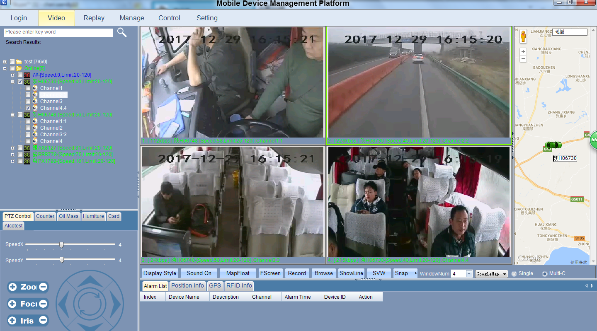The width and height of the screenshot is (597, 331).
Task: Click the MapFloat button
Action: point(238,273)
